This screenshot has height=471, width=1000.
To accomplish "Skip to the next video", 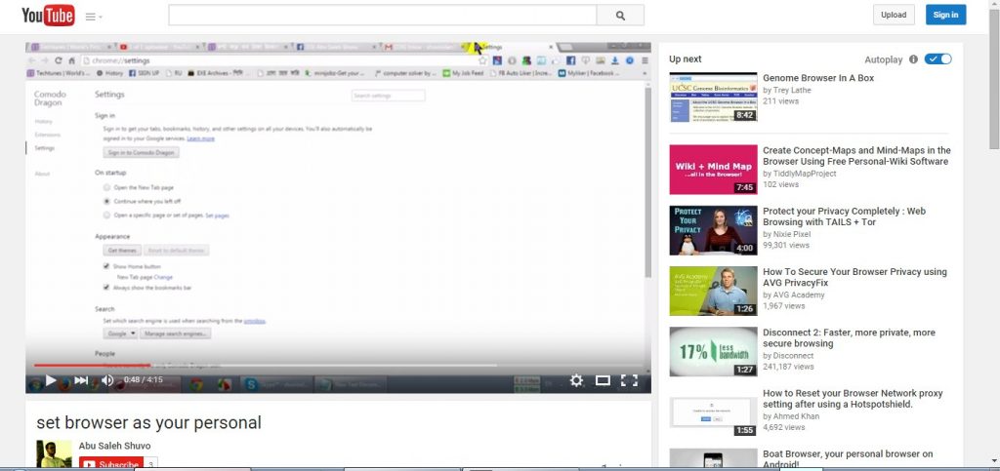I will click(x=81, y=380).
